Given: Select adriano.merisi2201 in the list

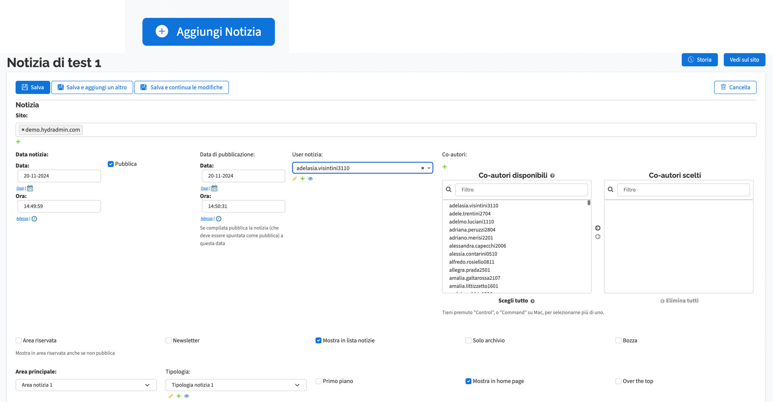Looking at the screenshot, I should tap(471, 238).
